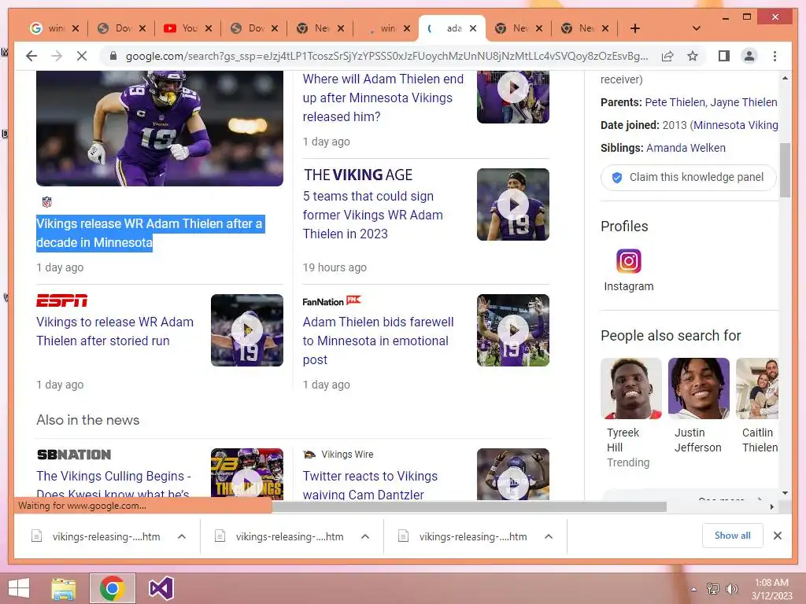
Task: Open the browser side panel
Action: 724,56
